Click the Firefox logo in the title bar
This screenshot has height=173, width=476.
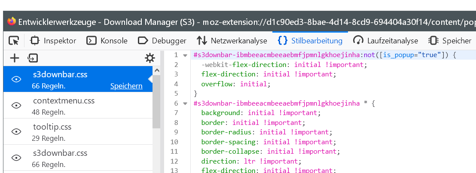(11, 21)
